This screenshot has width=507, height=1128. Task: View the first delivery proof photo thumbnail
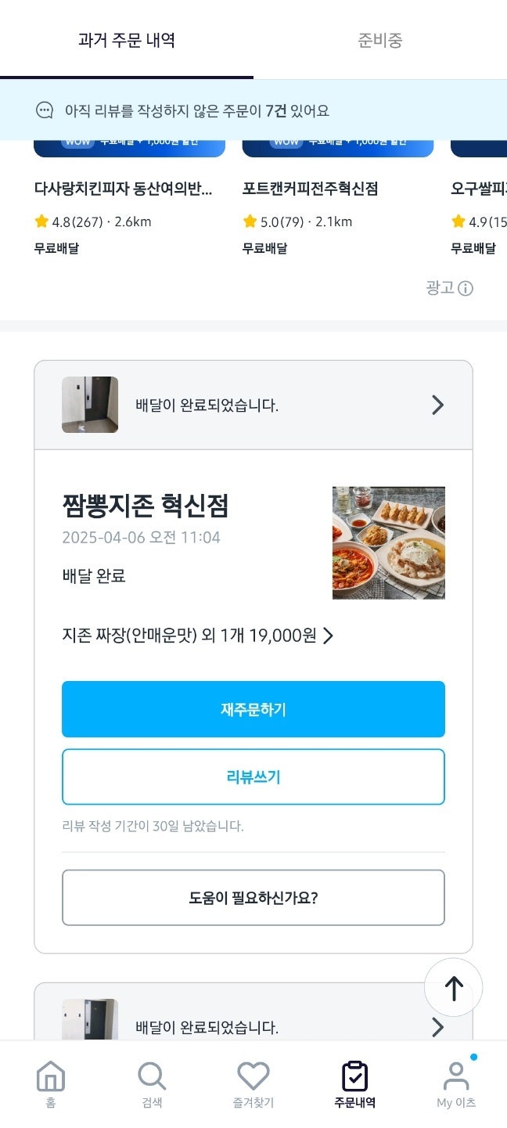click(90, 405)
